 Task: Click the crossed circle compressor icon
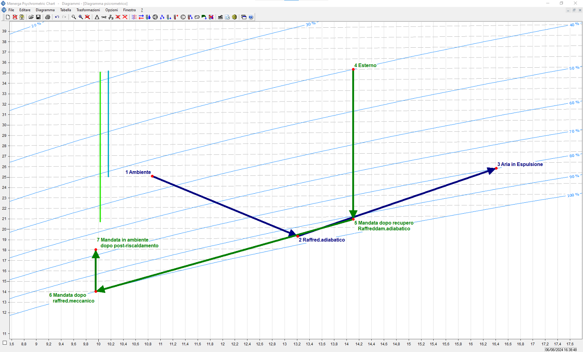coord(183,17)
